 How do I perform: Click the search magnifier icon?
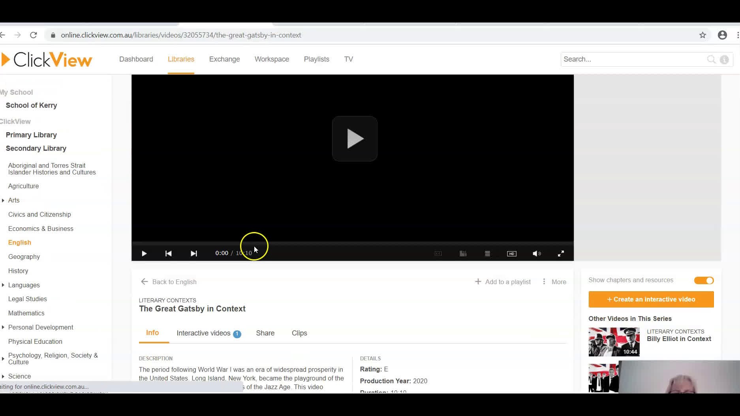711,59
